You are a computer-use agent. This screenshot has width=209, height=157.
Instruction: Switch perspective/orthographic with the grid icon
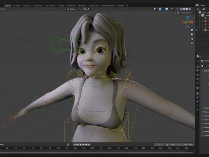pyautogui.click(x=192, y=43)
